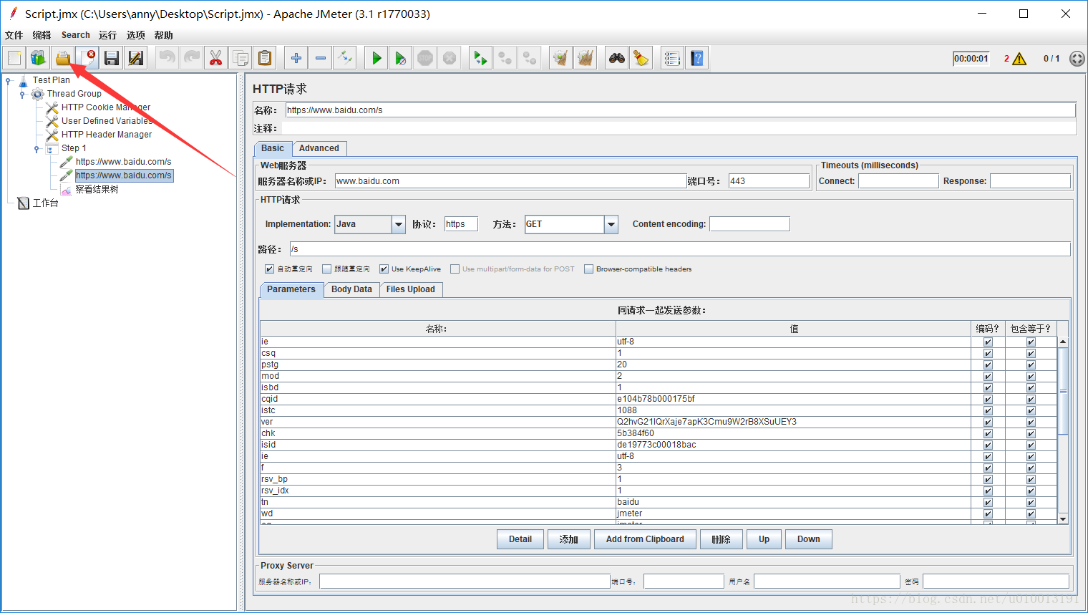Screen dimensions: 1088x613
Task: Toggle 编码 checkbox for tn row
Action: point(988,502)
